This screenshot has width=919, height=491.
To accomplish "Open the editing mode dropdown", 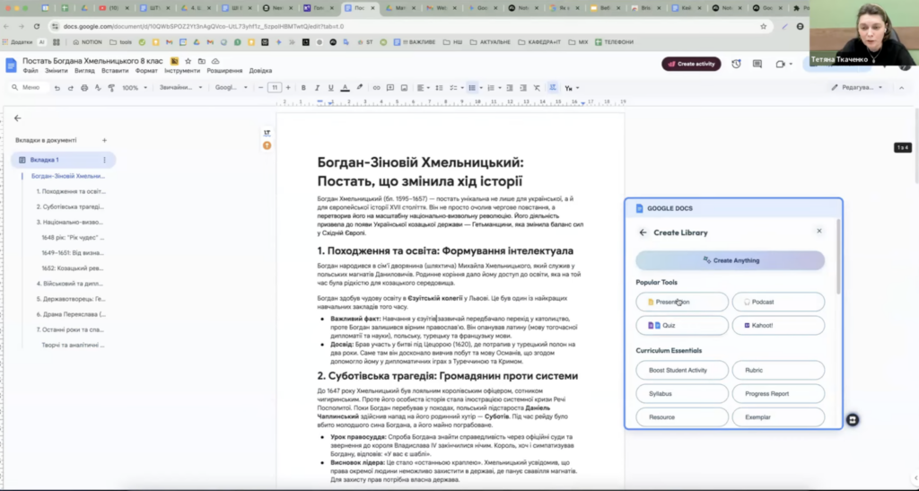I will pyautogui.click(x=857, y=88).
